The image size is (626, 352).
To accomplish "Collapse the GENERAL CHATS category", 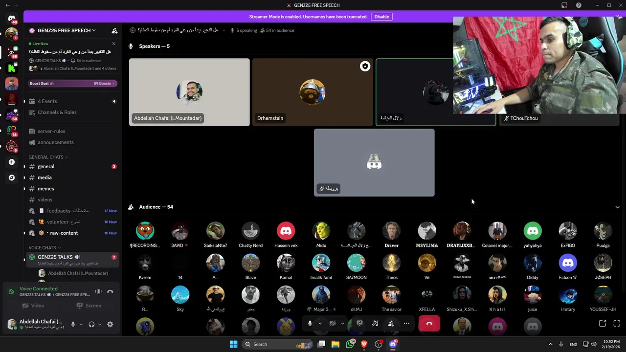I will tap(48, 157).
